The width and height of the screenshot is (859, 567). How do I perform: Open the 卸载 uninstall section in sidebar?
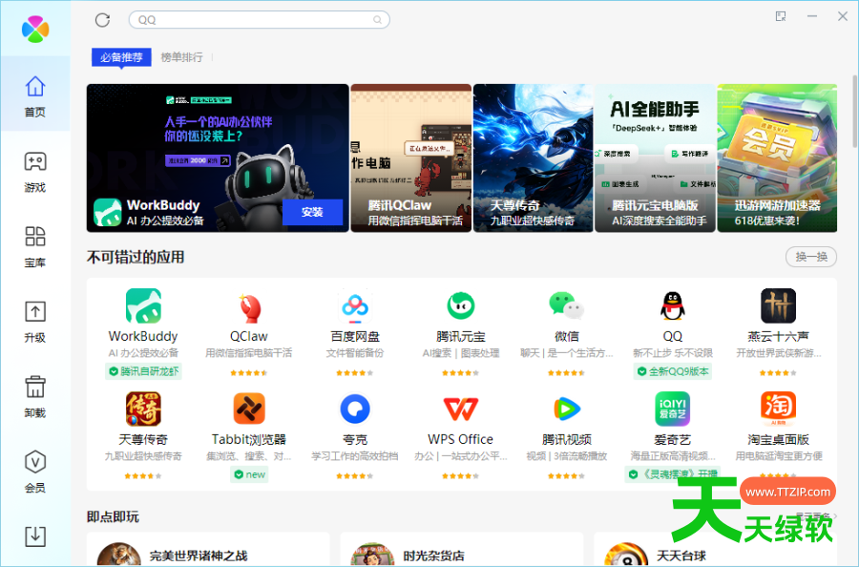(x=35, y=397)
